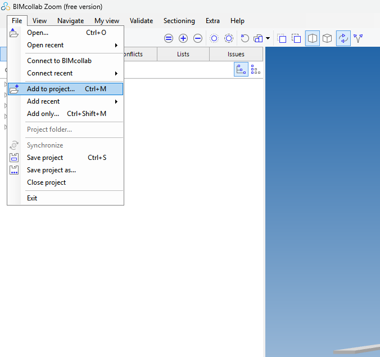Click the Save project as disk icon
The width and height of the screenshot is (380, 357).
point(14,170)
